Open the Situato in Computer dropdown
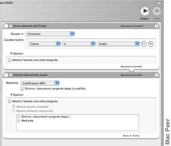Screen dimensions: 171x146 coord(50,34)
